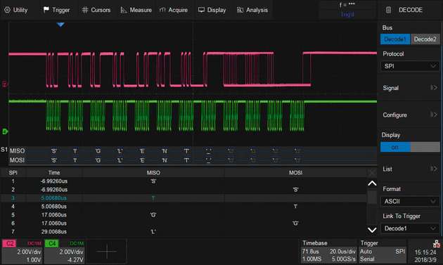Click the Measure ruler icon
The image size is (443, 265).
tap(124, 10)
